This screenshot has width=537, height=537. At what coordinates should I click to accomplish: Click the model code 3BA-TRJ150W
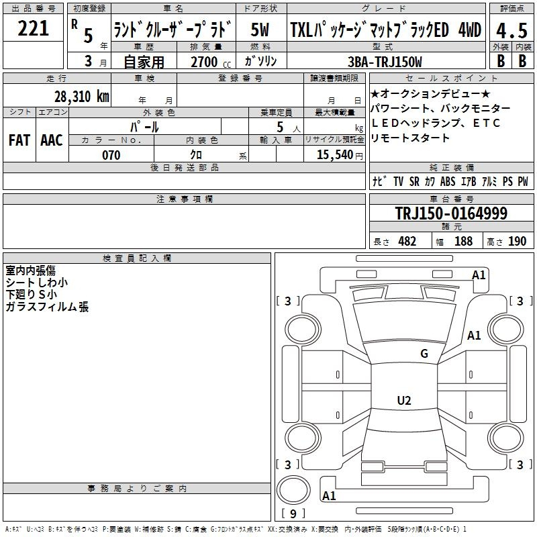(385, 62)
